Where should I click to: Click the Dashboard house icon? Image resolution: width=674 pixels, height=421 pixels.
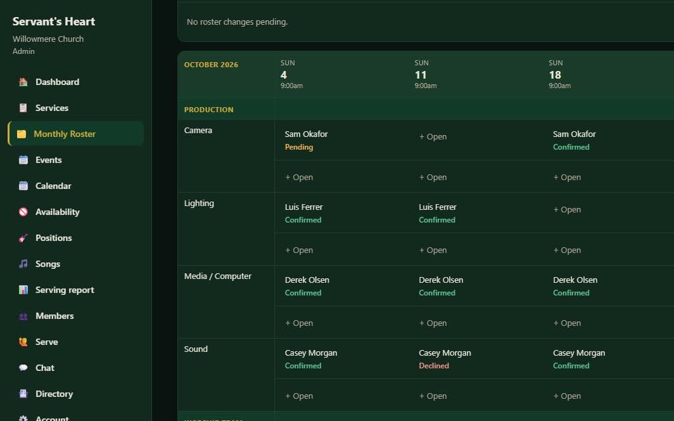click(23, 82)
